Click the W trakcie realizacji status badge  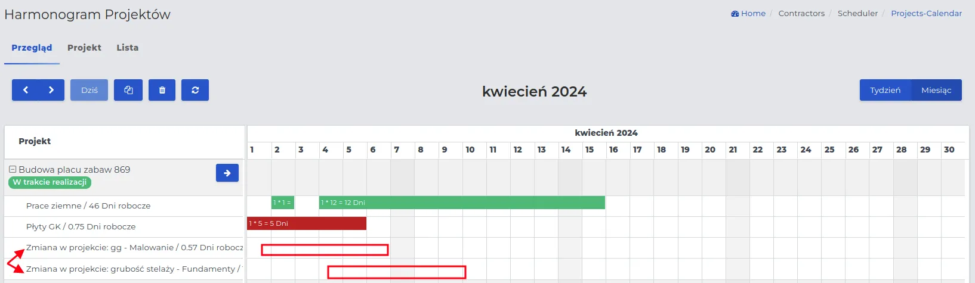pyautogui.click(x=50, y=182)
